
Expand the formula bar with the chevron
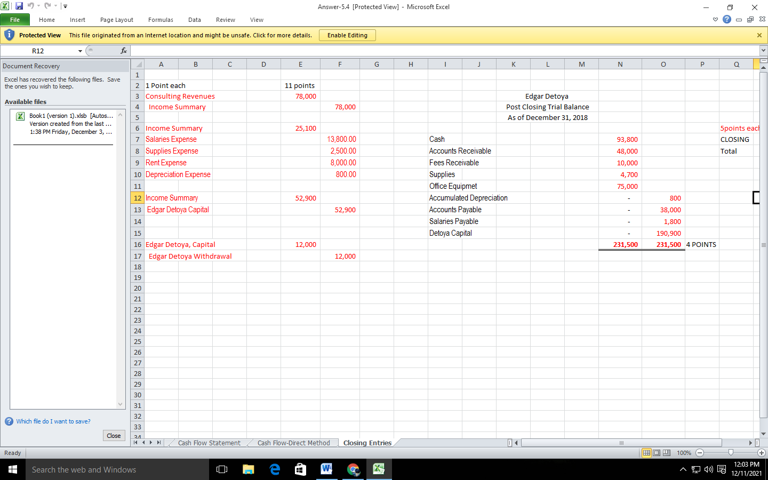(763, 51)
